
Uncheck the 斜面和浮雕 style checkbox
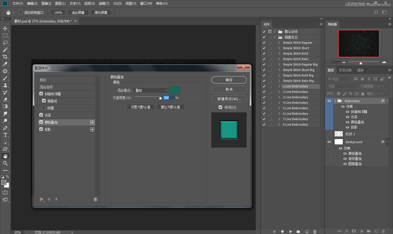tap(41, 94)
